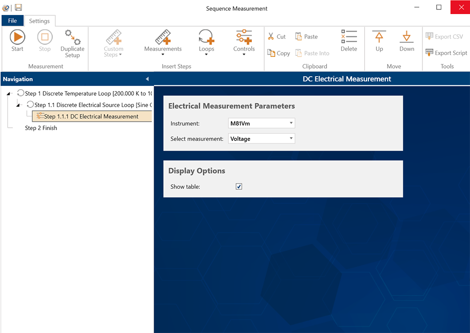Screen dimensions: 470x333
Task: Select Step 1.1.1 DC Electrical Measurement
Action: [91, 116]
